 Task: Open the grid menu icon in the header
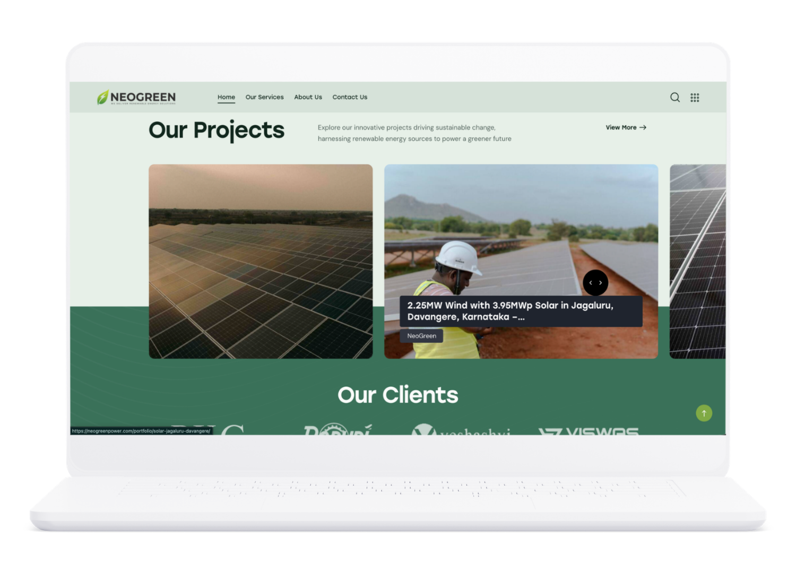(x=695, y=98)
